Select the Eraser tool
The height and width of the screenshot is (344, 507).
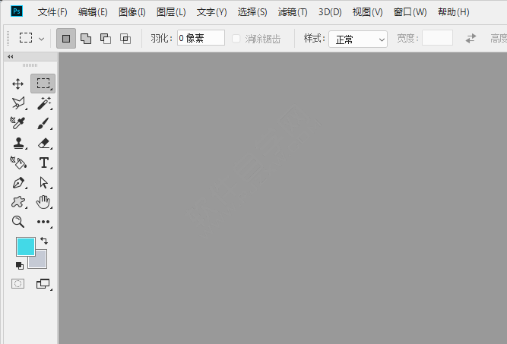(43, 143)
